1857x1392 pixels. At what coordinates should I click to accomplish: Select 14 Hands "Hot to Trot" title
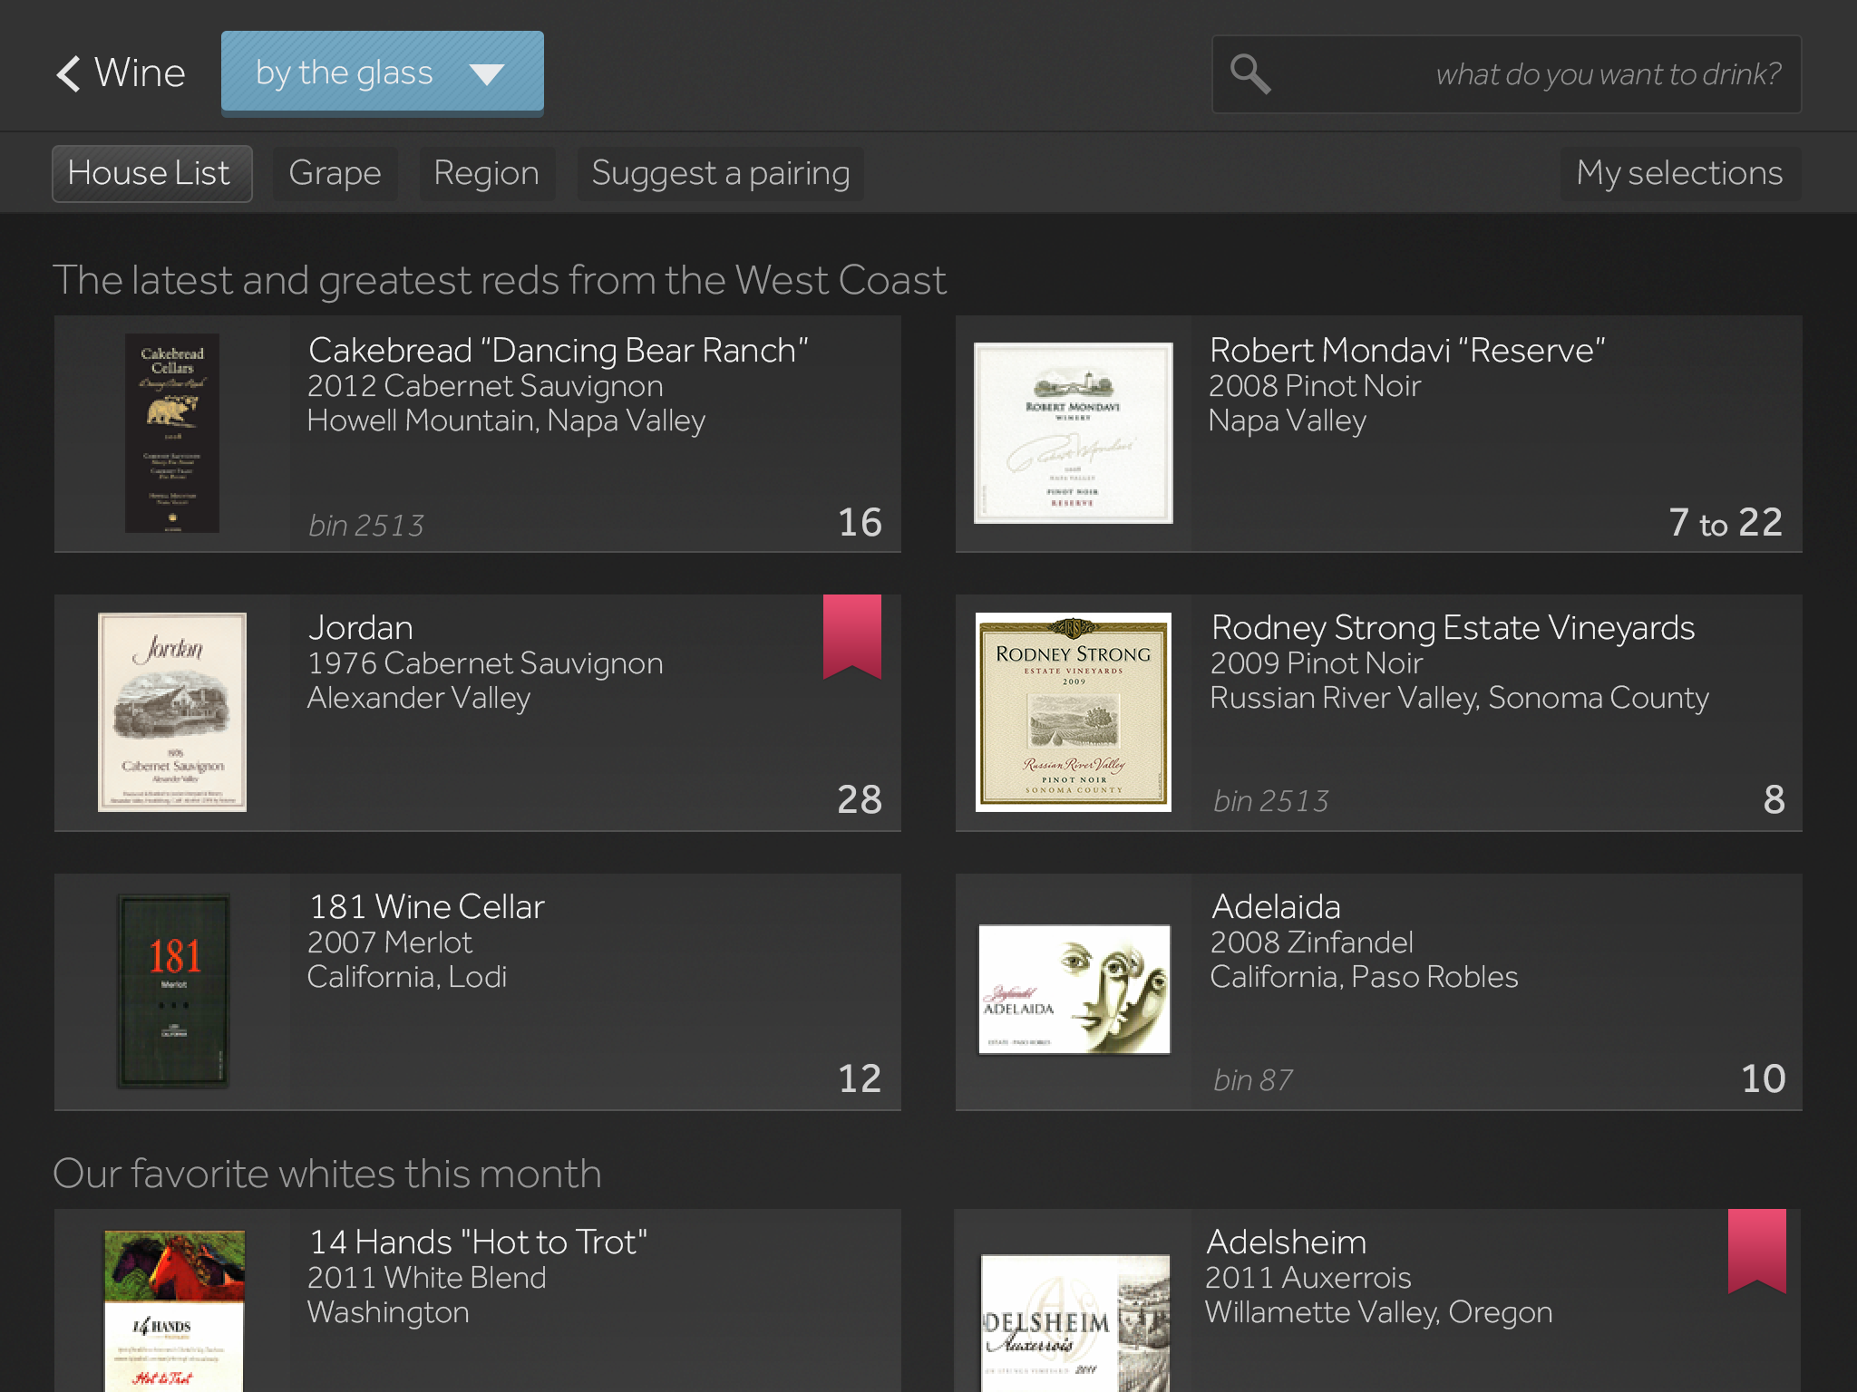tap(478, 1242)
